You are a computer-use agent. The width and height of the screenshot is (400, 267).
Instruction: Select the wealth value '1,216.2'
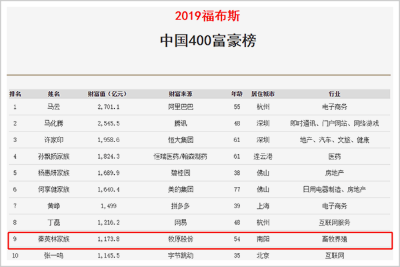pos(109,222)
